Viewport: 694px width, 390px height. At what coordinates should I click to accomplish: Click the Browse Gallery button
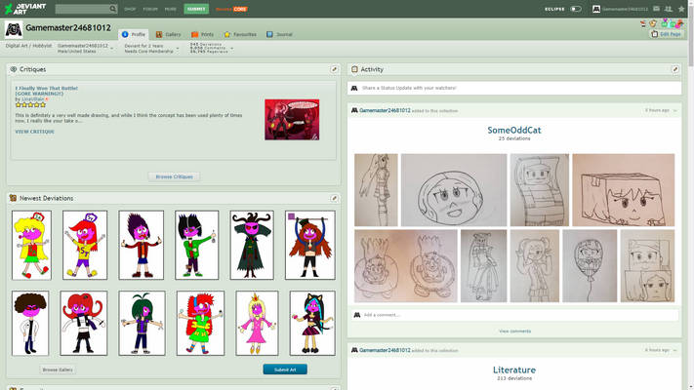[x=58, y=370]
